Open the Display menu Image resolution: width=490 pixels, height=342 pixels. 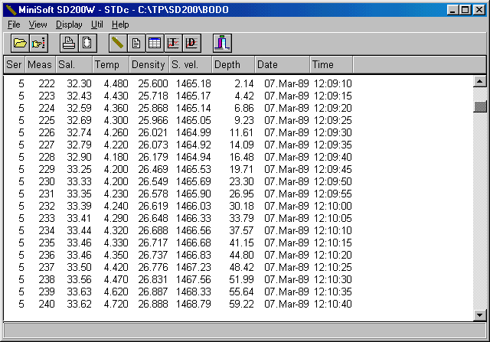tap(69, 24)
